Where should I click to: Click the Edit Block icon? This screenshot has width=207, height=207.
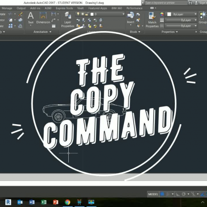point(138,20)
